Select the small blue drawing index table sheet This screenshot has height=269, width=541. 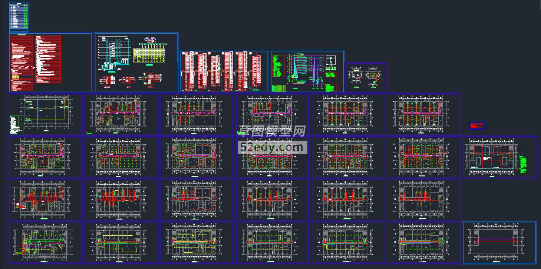click(x=17, y=17)
